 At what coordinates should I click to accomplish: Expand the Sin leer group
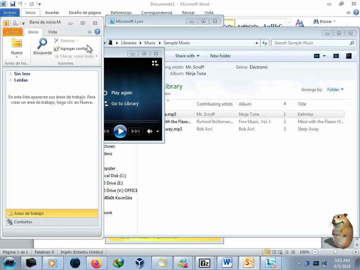pyautogui.click(x=11, y=74)
